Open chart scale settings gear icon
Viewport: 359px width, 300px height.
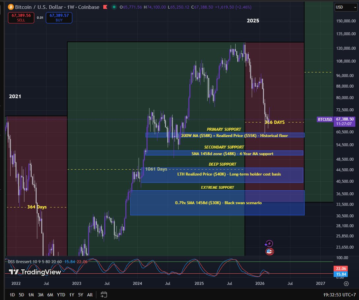(x=346, y=284)
